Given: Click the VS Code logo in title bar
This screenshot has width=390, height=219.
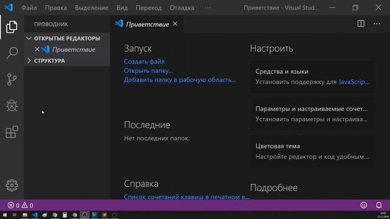Looking at the screenshot, I should [x=9, y=7].
